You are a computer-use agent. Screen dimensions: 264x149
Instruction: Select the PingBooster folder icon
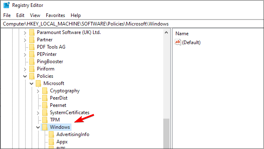[32, 62]
